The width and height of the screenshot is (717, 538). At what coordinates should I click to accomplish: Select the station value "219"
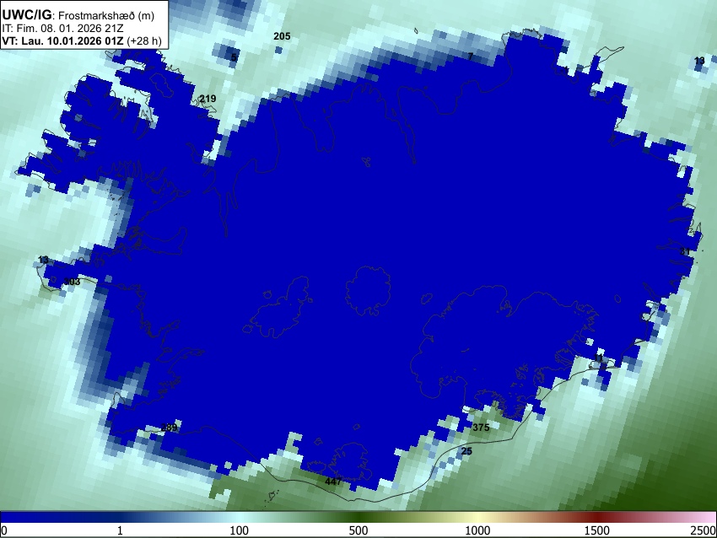click(208, 99)
